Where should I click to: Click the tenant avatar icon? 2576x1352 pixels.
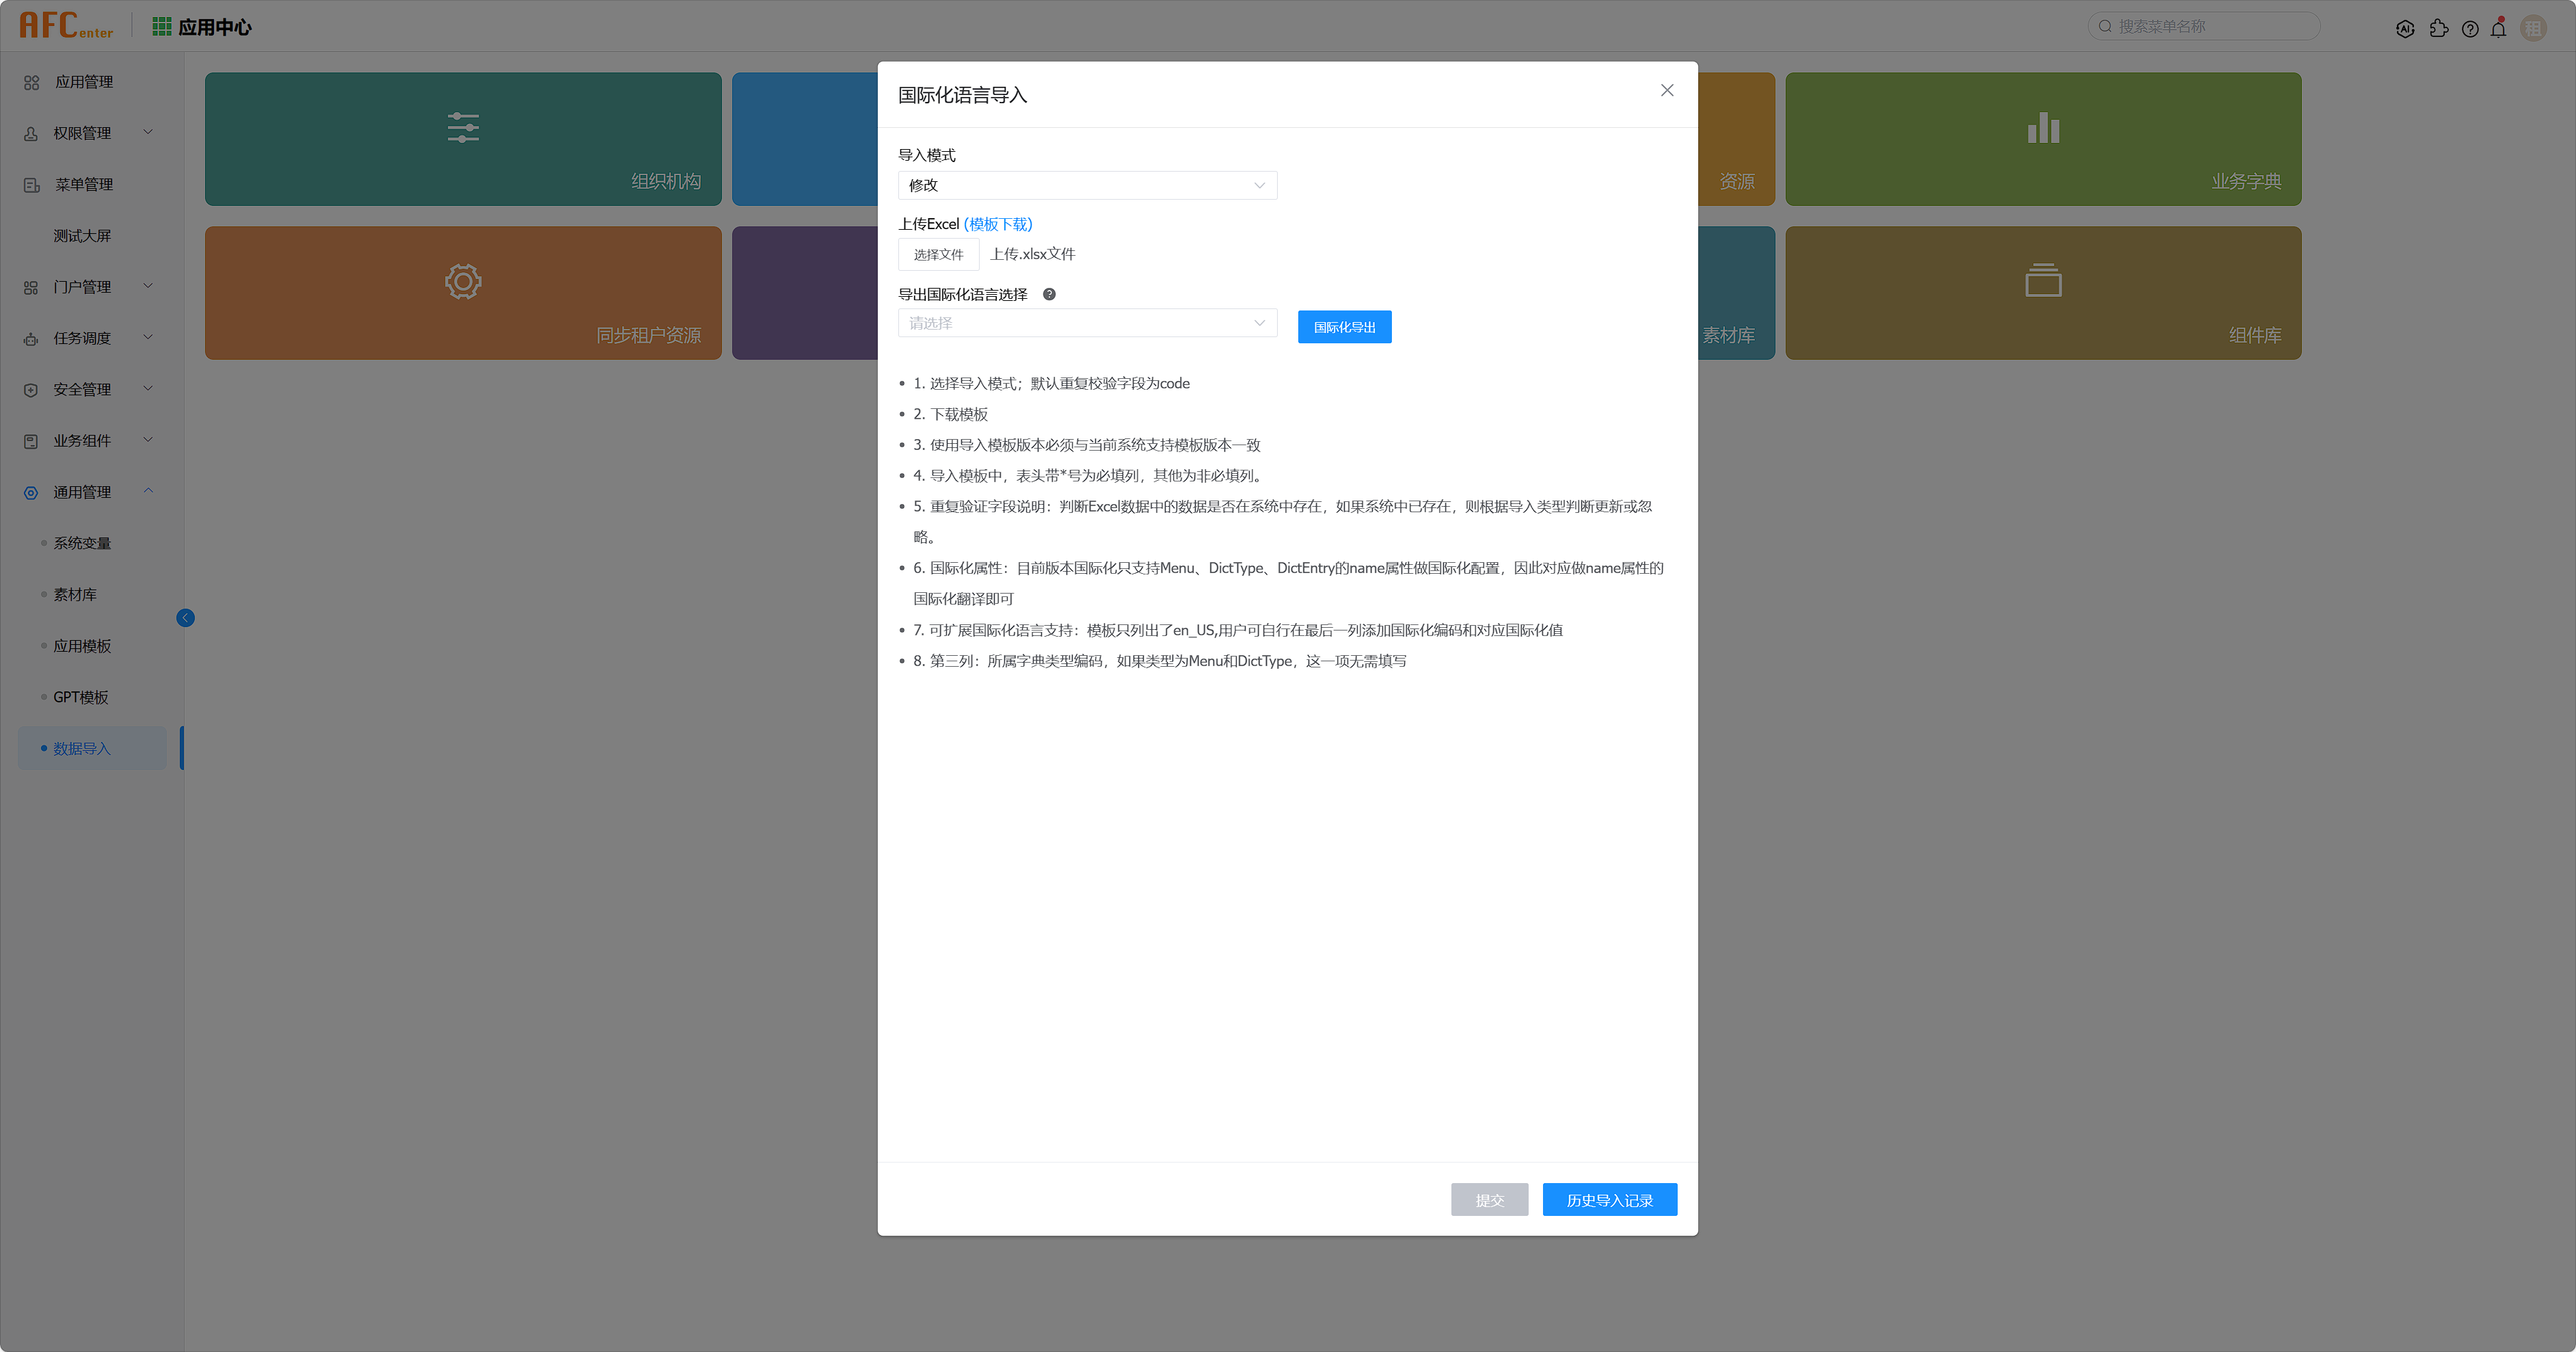pyautogui.click(x=2533, y=28)
